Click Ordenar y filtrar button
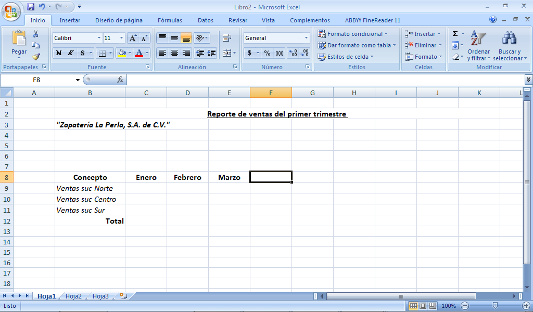The image size is (533, 312). pyautogui.click(x=478, y=47)
